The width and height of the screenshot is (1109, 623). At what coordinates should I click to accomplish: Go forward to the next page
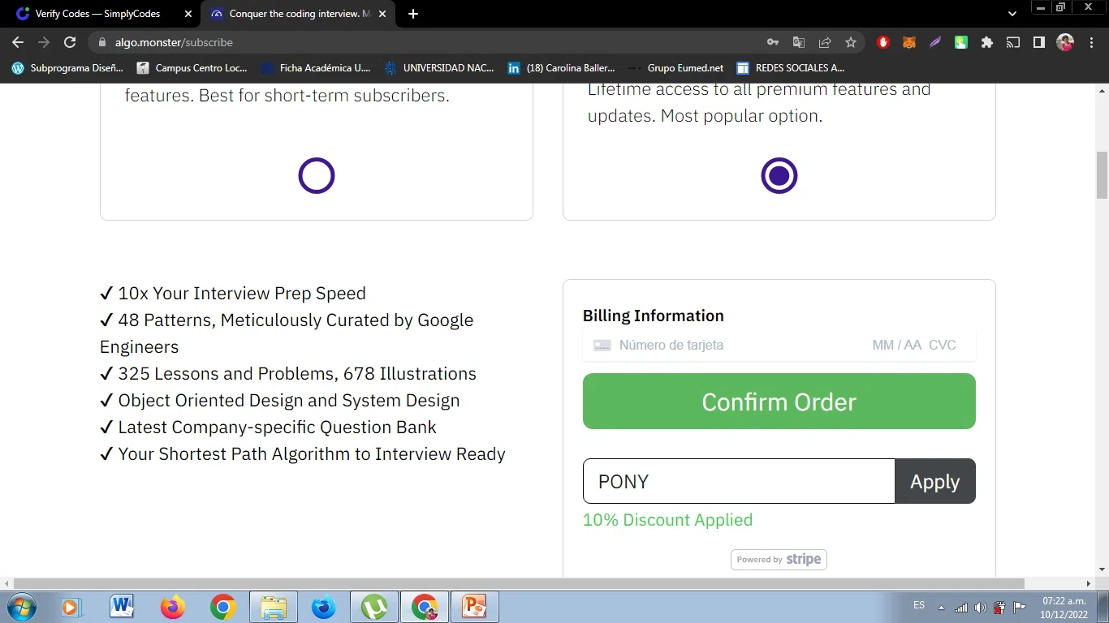[x=44, y=42]
